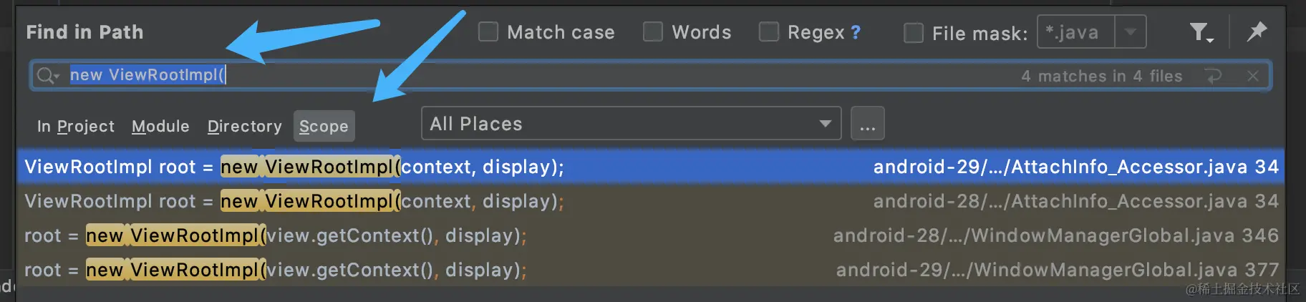The width and height of the screenshot is (1306, 302).
Task: Enable the Regex checkbox
Action: (769, 32)
